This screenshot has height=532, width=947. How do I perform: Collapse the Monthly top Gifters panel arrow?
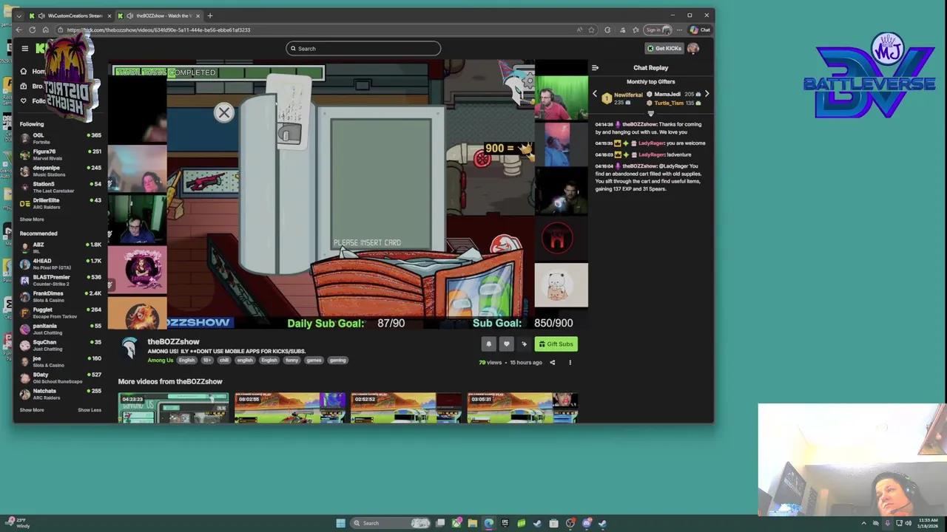point(651,114)
